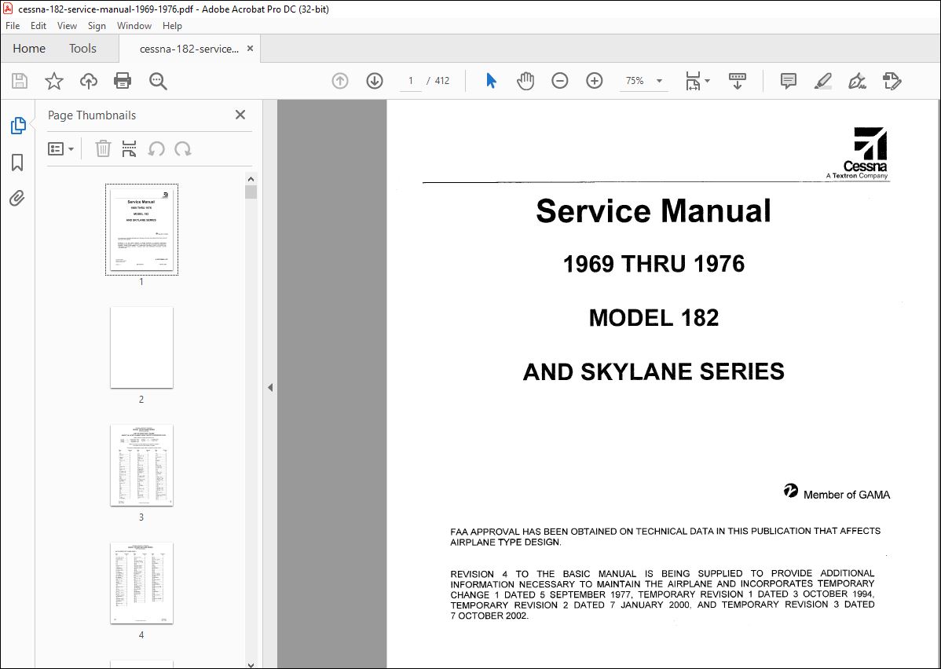Open the Attachments paperclip icon
941x669 pixels.
[17, 197]
